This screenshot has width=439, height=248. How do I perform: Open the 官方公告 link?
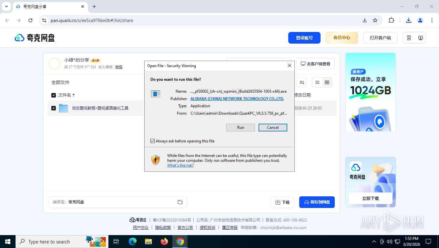(x=185, y=228)
